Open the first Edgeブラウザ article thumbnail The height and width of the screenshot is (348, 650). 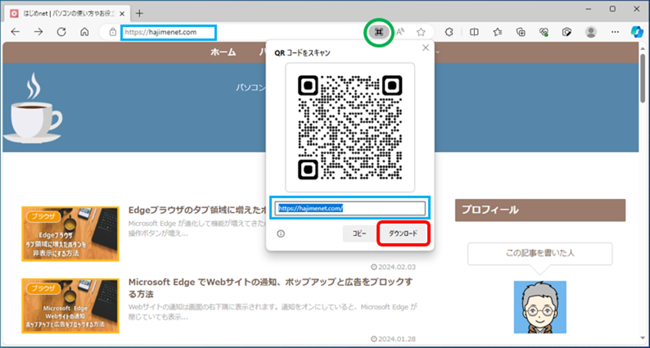pyautogui.click(x=71, y=234)
